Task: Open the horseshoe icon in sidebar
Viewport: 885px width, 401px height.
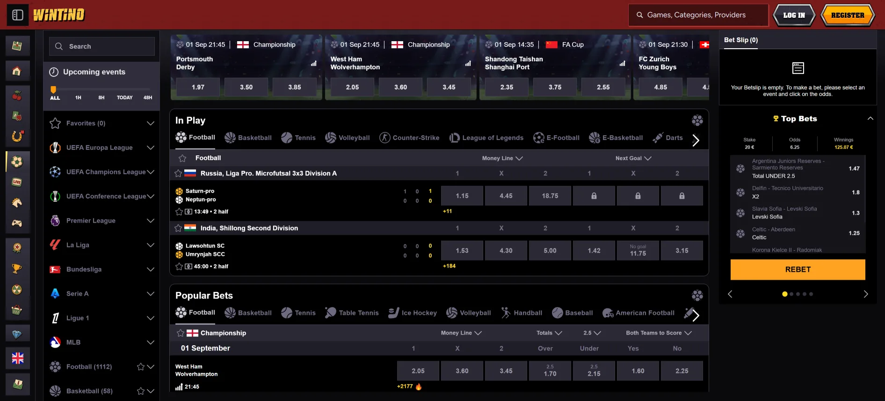Action: click(x=17, y=136)
